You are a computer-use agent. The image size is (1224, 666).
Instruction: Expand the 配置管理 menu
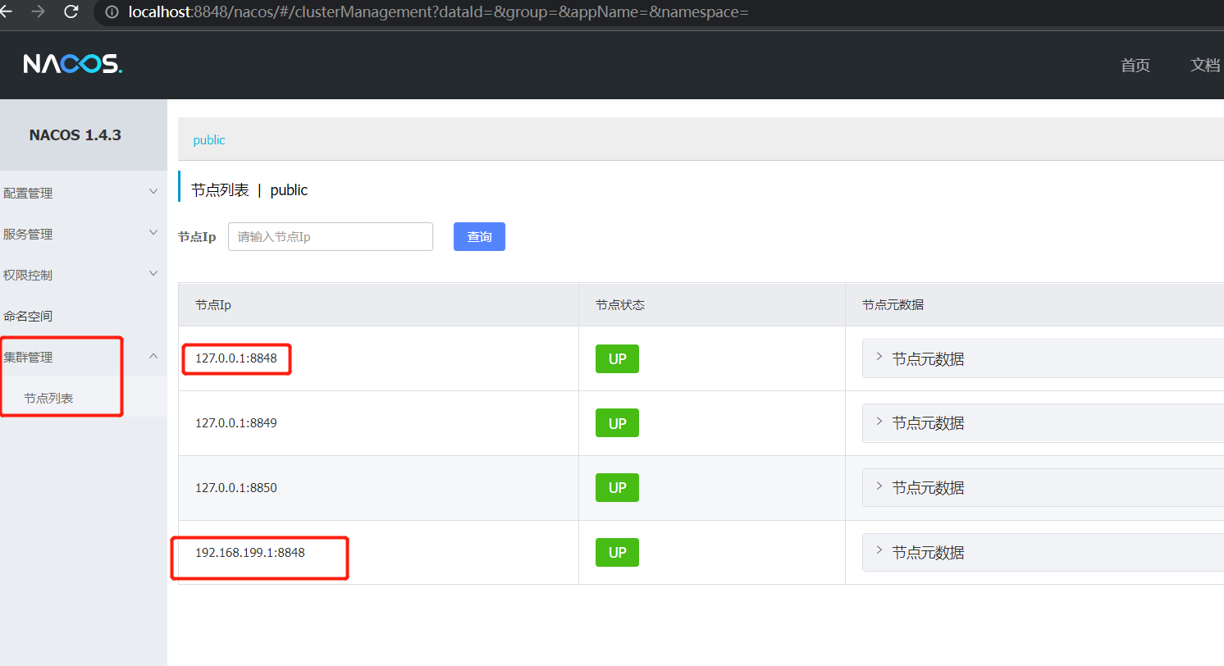click(x=83, y=193)
